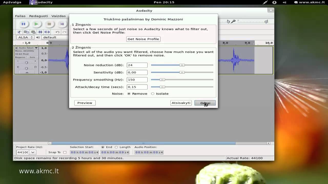Close the Audio Takeli track with X
The image size is (328, 184).
pos(16,48)
